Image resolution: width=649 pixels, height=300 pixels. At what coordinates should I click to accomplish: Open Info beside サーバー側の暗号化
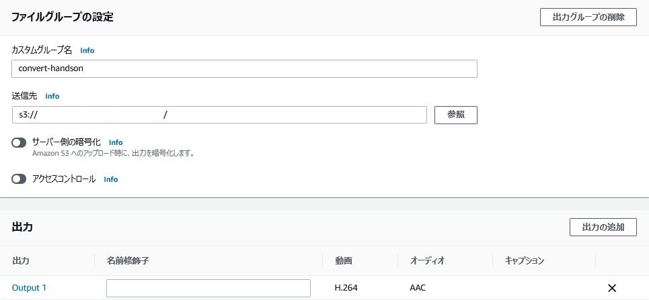point(116,142)
